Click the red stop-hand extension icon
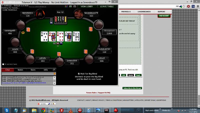This screenshot has width=200, height=113. tap(188, 6)
